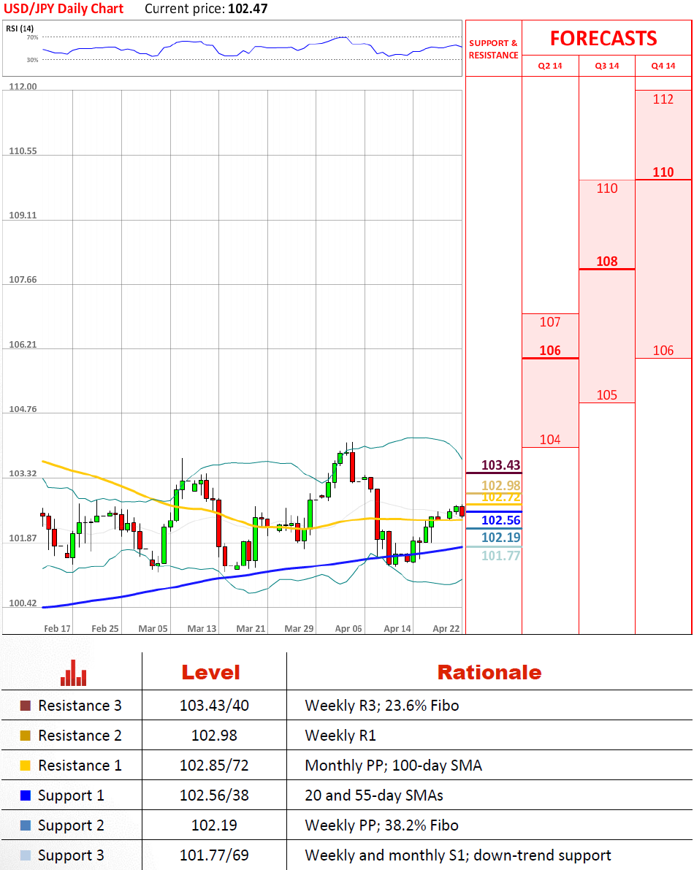Click the Mar 21 date axis label
The width and height of the screenshot is (694, 870).
tap(251, 629)
